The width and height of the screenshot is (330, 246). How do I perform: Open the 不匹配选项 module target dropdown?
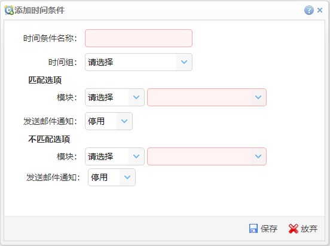point(258,156)
